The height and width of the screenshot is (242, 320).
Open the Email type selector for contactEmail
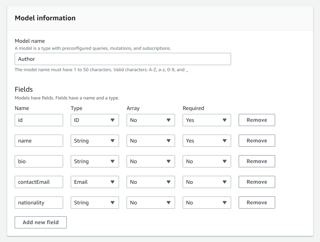click(95, 182)
